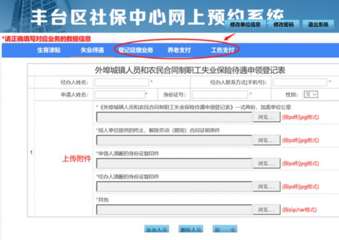Image resolution: width=339 pixels, height=240 pixels.
Task: Focus the 经办人联系方式(手机号) input field
Action: [300, 82]
